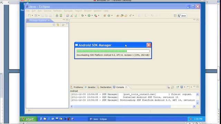Click the green Run button icon
The height and width of the screenshot is (124, 221).
89,15
